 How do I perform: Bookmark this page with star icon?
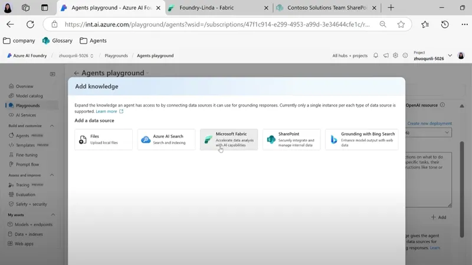401,24
